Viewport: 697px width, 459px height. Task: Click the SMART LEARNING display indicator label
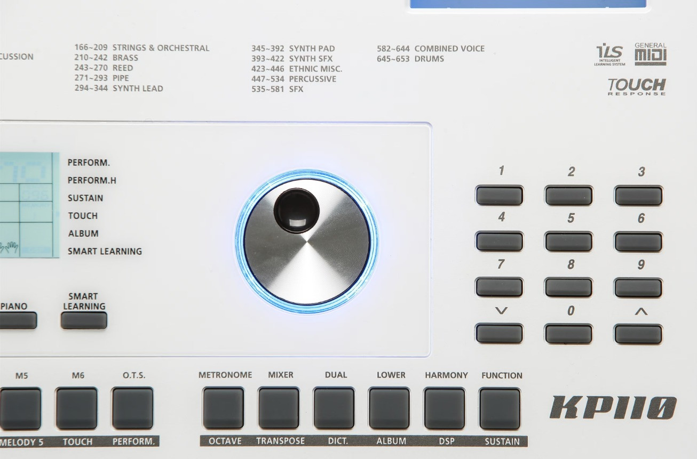tap(105, 251)
